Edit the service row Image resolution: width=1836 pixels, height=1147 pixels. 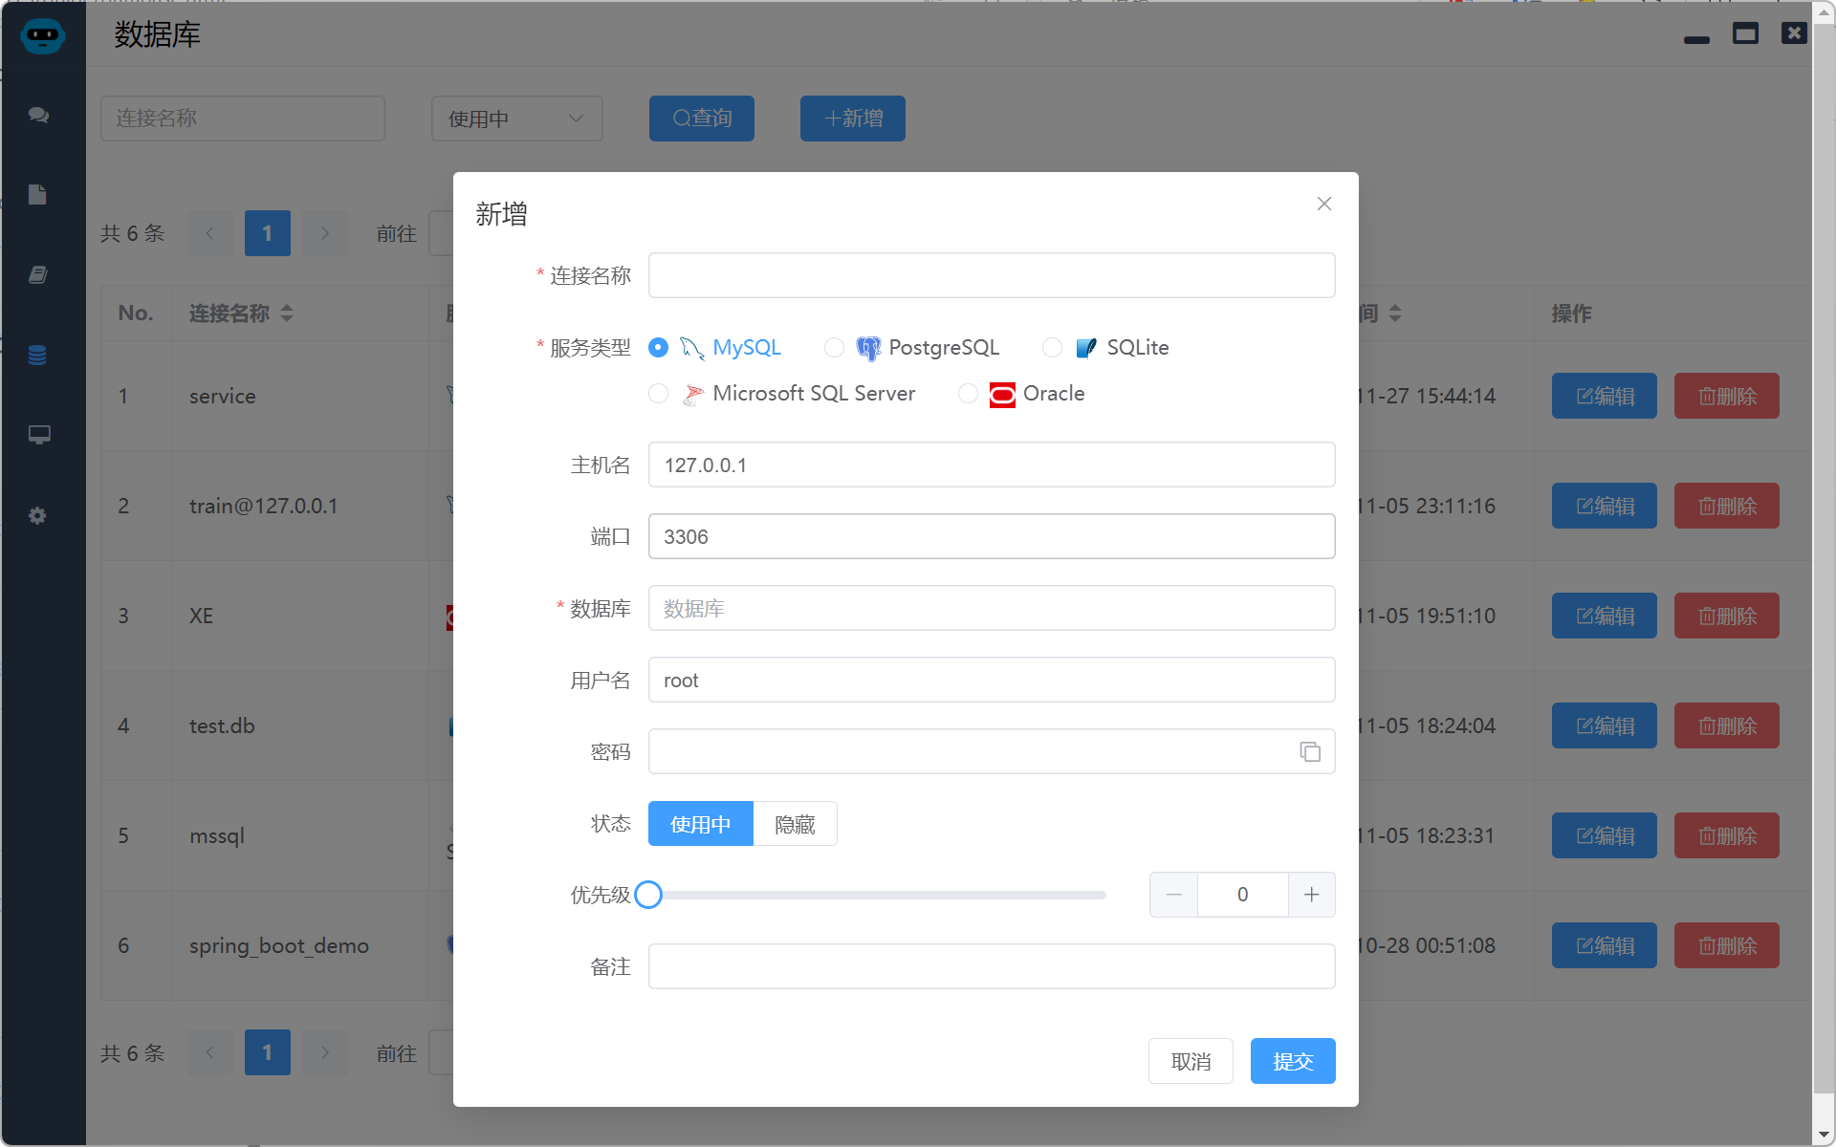[x=1605, y=396]
